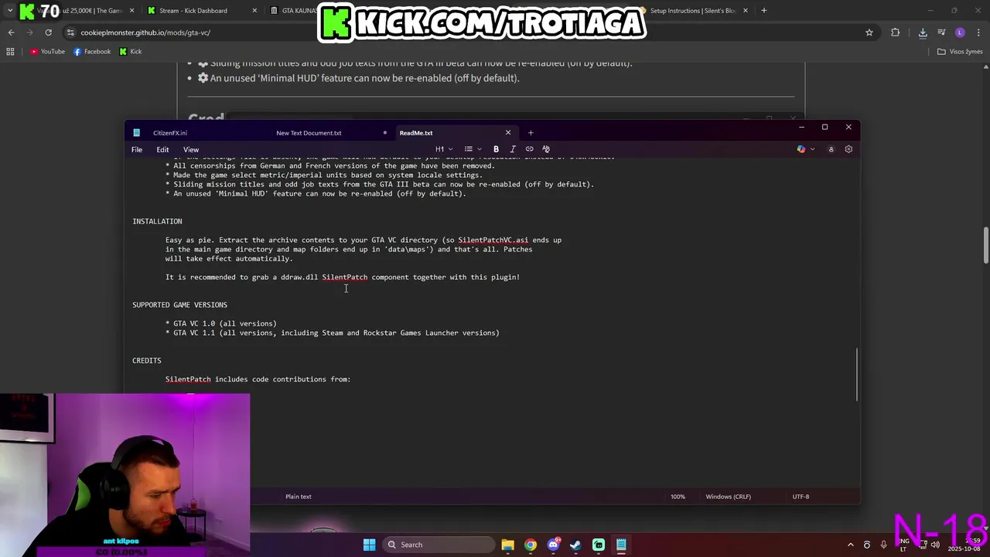Image resolution: width=990 pixels, height=557 pixels.
Task: Open File Explorer from taskbar
Action: pyautogui.click(x=507, y=545)
